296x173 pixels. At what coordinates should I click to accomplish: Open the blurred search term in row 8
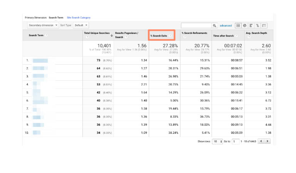click(38, 117)
